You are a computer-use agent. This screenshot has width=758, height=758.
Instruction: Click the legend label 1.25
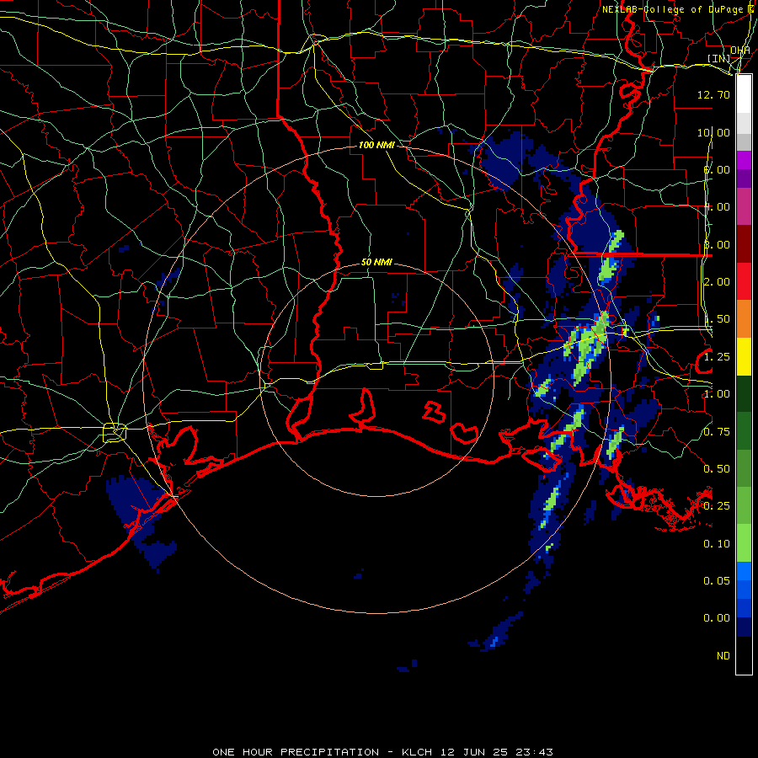(x=717, y=357)
